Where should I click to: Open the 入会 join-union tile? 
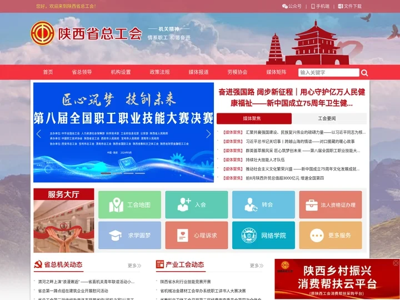[x=197, y=204]
